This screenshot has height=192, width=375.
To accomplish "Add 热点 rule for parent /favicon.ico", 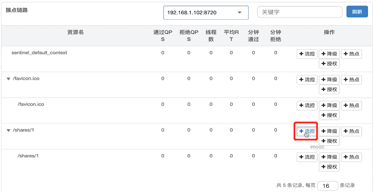I will [x=351, y=80].
